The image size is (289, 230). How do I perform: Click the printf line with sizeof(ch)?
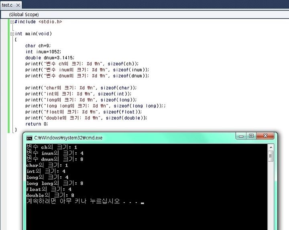pos(82,64)
